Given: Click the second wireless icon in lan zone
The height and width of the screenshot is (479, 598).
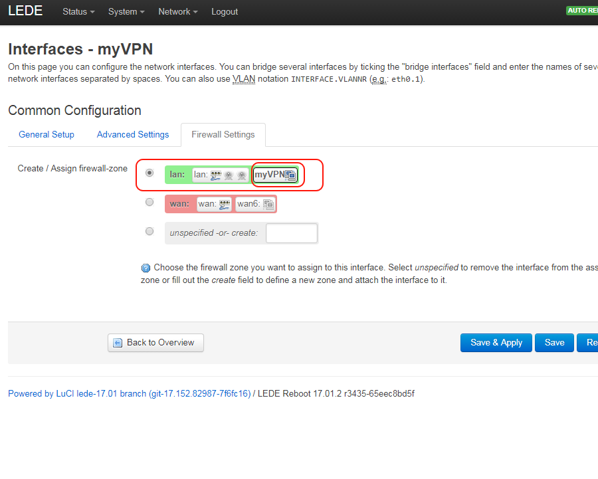Looking at the screenshot, I should (x=241, y=175).
